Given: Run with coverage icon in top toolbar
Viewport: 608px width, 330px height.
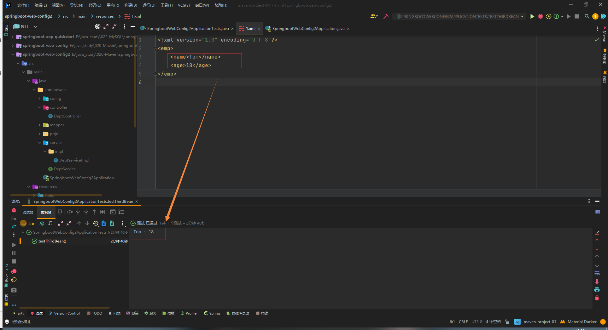Looking at the screenshot, I should click(x=548, y=16).
